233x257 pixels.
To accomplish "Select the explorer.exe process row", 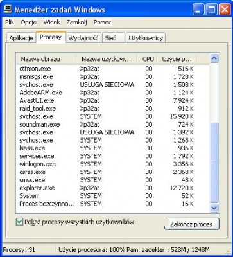I will pyautogui.click(x=113, y=188).
